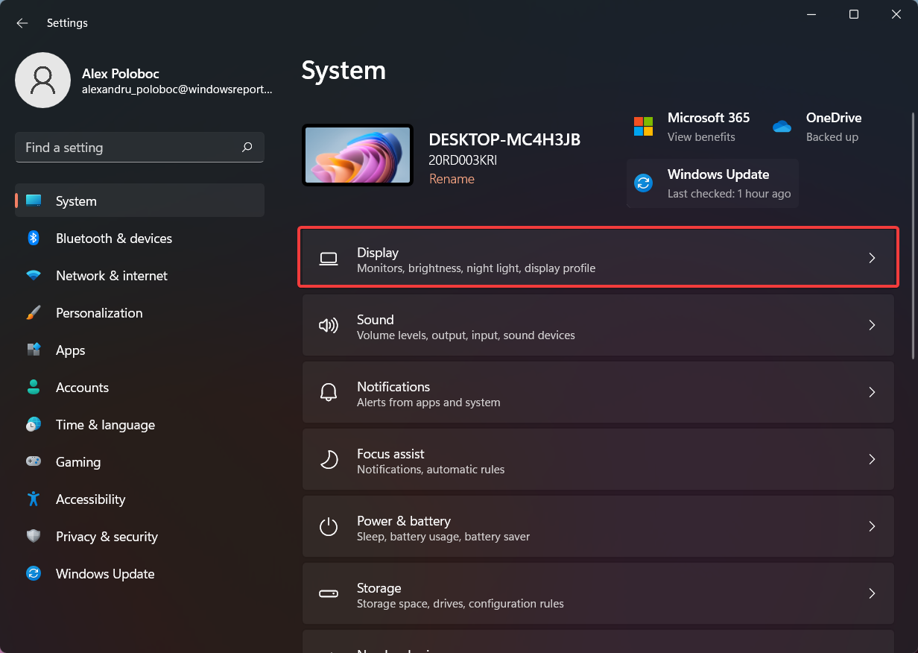Select the Accessibility person icon

click(34, 499)
